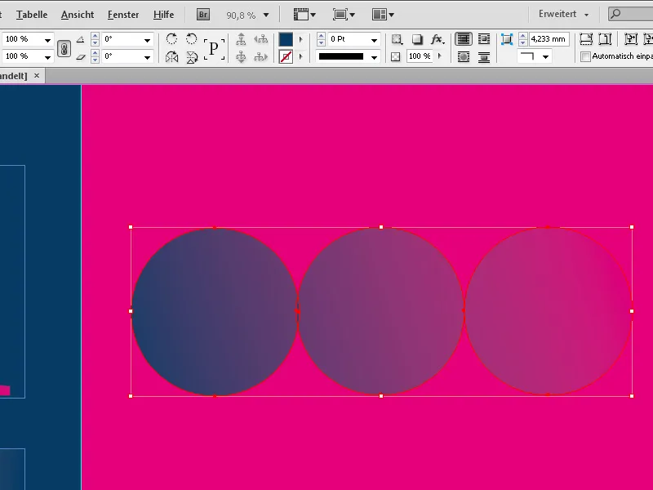
Task: Fit content proportionally
Action: pos(605,39)
